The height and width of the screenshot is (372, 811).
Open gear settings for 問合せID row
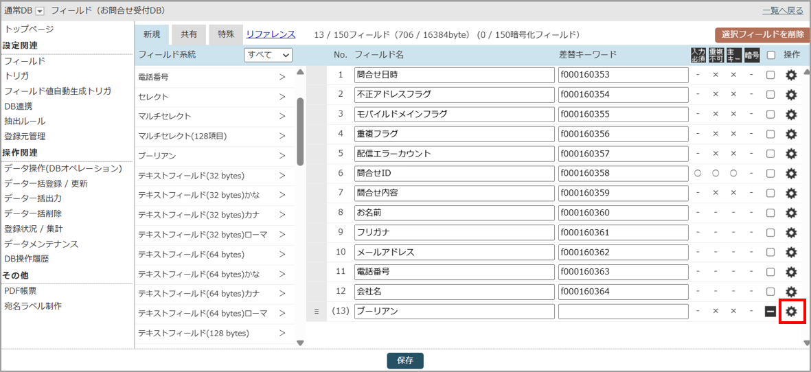[x=791, y=174]
